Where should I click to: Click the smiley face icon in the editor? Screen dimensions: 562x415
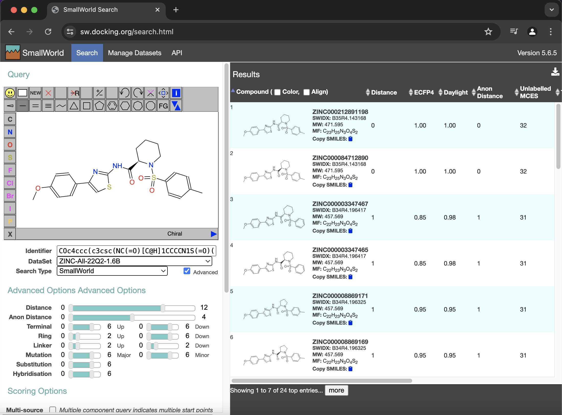[10, 93]
